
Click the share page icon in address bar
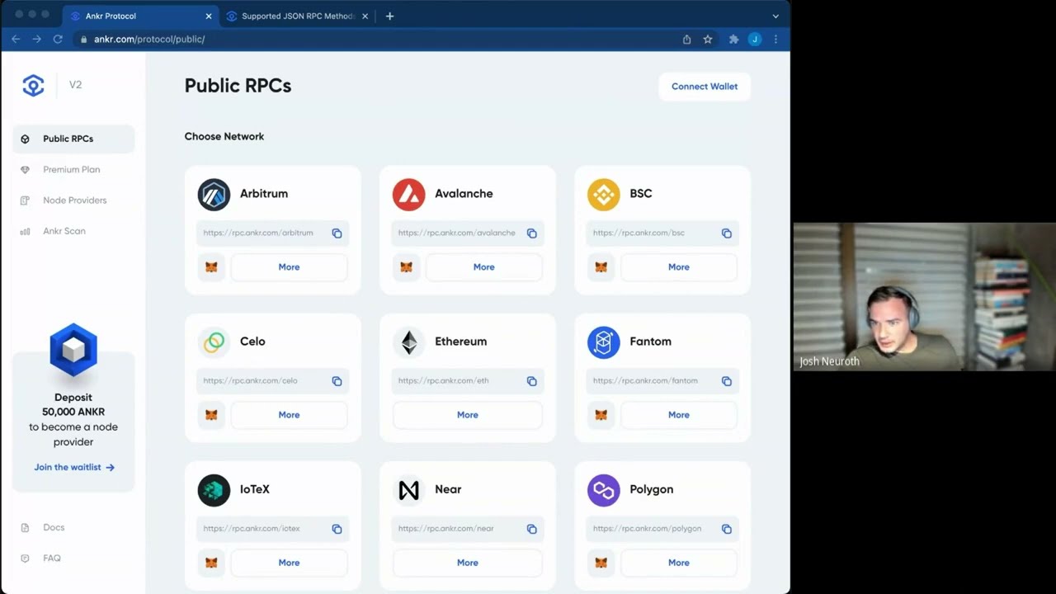click(x=686, y=39)
